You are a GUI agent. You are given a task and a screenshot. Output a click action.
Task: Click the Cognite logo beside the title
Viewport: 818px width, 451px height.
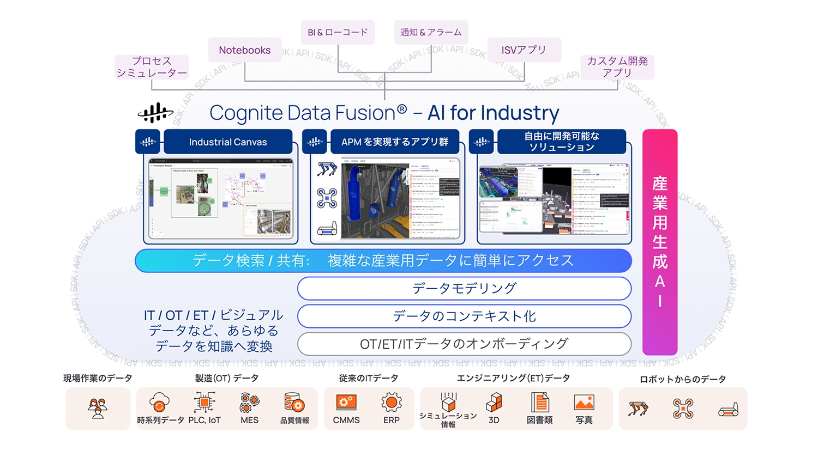[155, 113]
